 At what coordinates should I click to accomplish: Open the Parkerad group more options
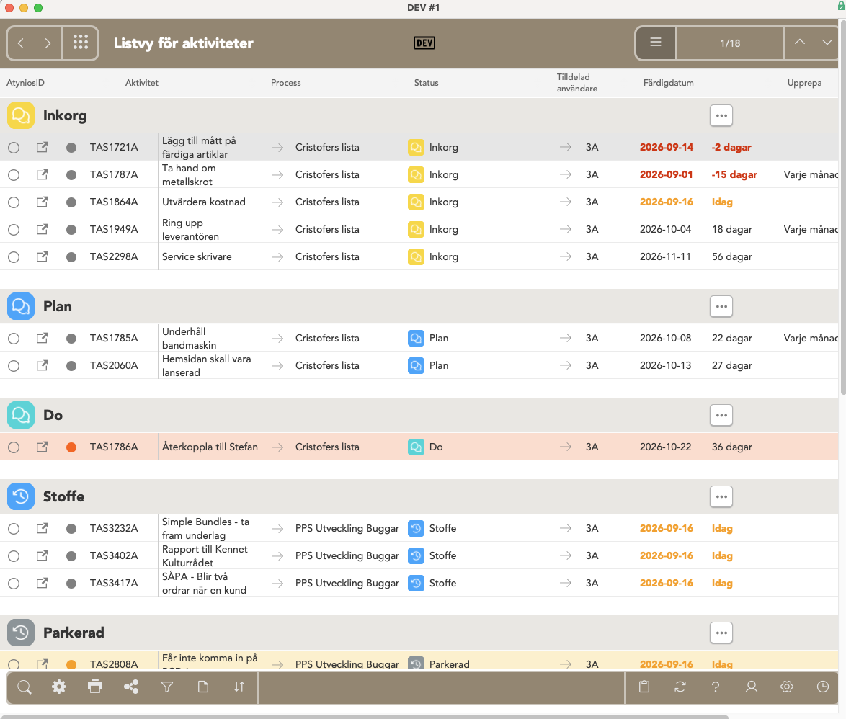click(x=721, y=633)
